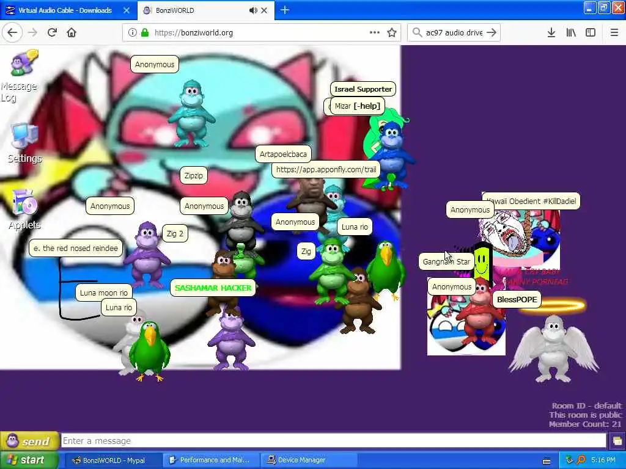Show site information via the info icon
The image size is (626, 469).
tap(132, 33)
